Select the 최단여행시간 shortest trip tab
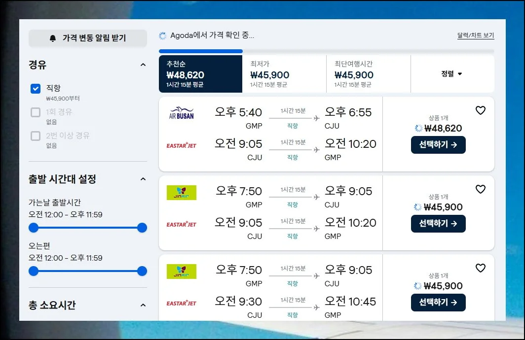The height and width of the screenshot is (340, 525). (x=368, y=74)
